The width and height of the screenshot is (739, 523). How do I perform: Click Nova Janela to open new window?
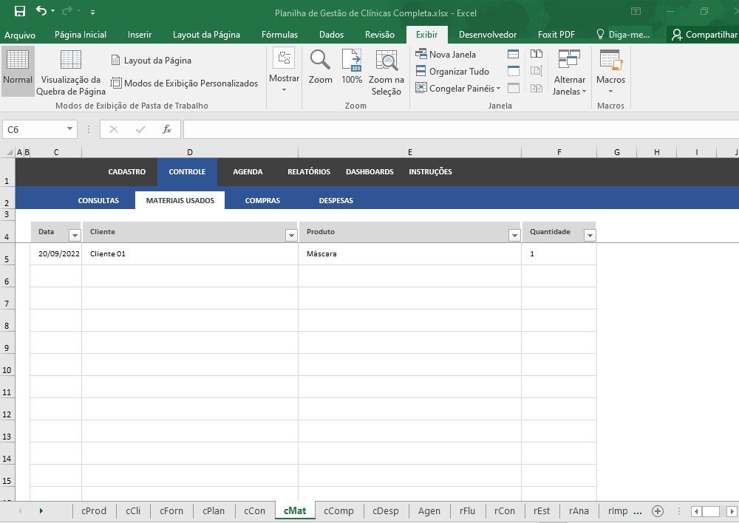pyautogui.click(x=446, y=54)
